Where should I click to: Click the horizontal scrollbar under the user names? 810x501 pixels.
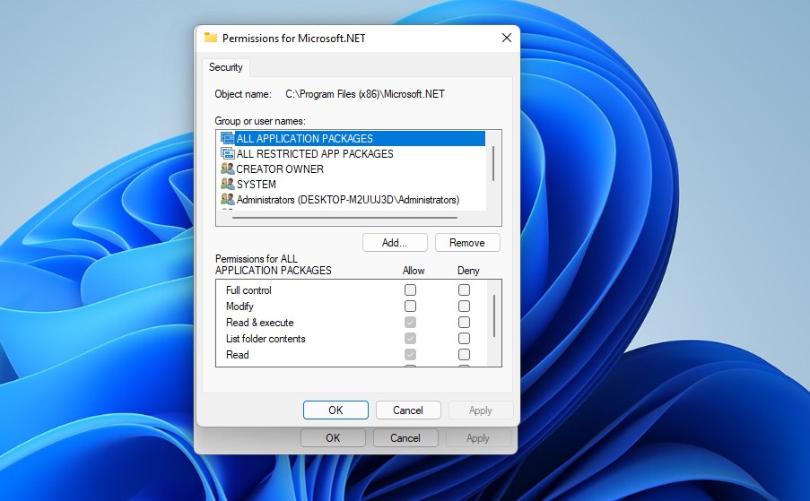(x=344, y=218)
